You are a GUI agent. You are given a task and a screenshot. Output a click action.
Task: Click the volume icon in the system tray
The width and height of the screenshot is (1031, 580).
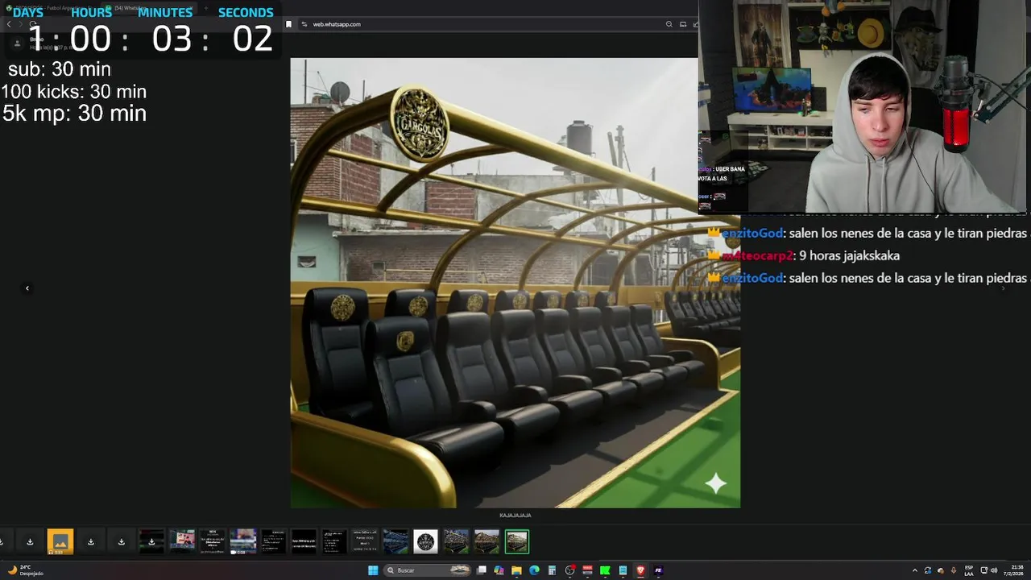click(994, 570)
